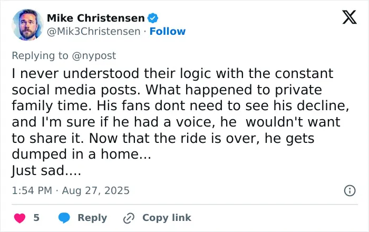Click the phrase 'What happened to private'

[234, 90]
